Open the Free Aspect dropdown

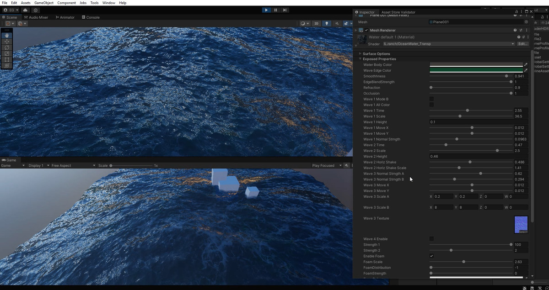click(73, 165)
